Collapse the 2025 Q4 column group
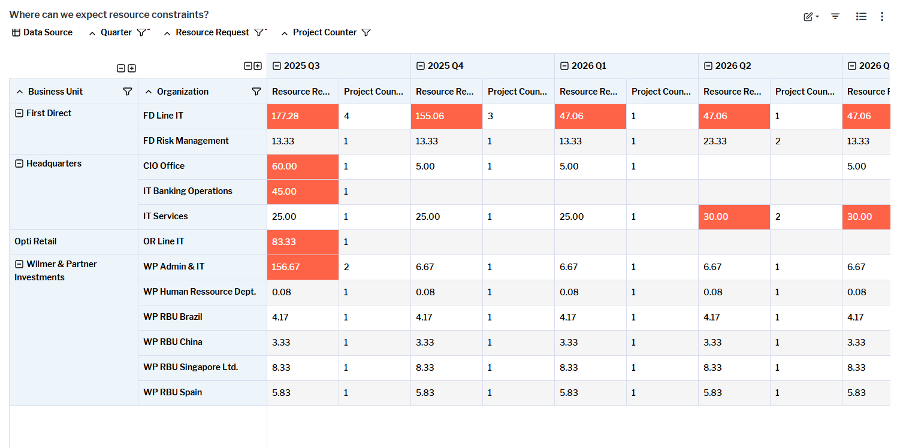Viewport: 900px width, 448px height. [421, 66]
